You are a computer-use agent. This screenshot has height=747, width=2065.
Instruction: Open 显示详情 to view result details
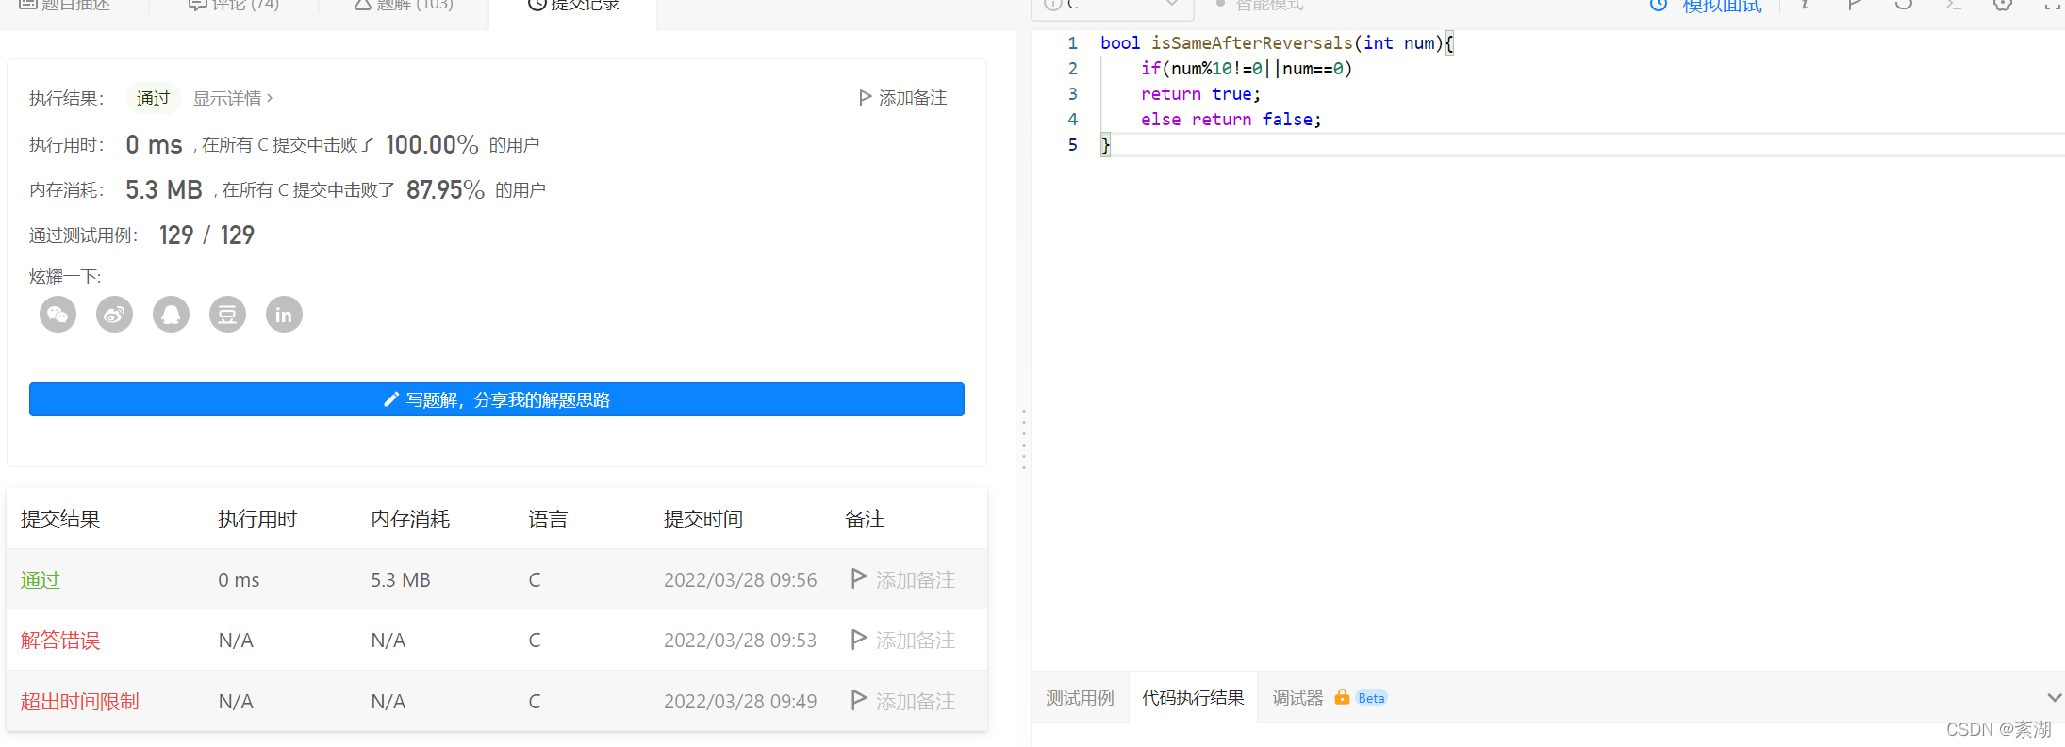point(233,98)
